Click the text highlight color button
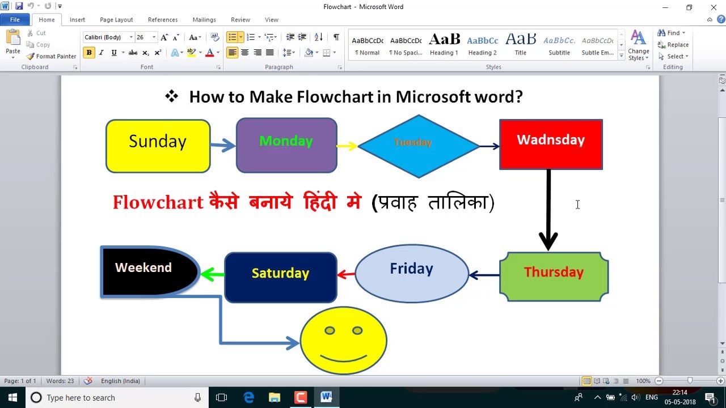The width and height of the screenshot is (726, 408). [x=191, y=53]
